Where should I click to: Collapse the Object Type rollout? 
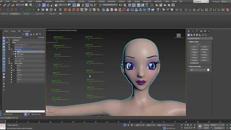pos(194,42)
